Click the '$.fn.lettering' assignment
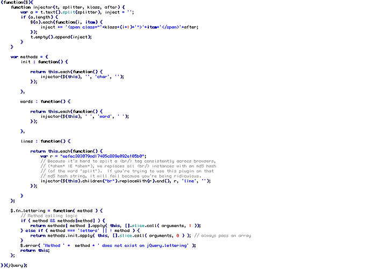This screenshot has width=376, height=269. 31,210
